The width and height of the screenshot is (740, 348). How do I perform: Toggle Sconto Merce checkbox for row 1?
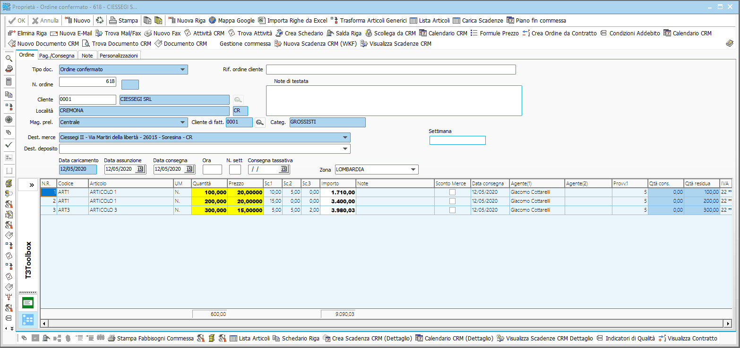(x=452, y=192)
